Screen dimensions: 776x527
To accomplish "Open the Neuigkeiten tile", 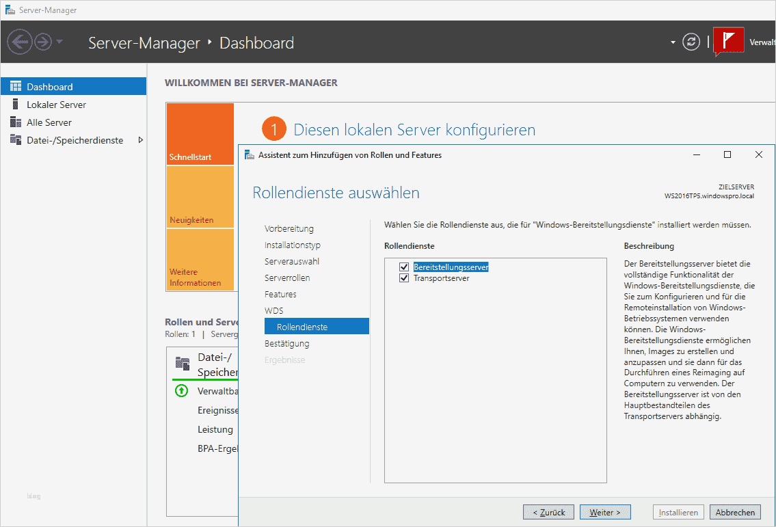I will 200,197.
